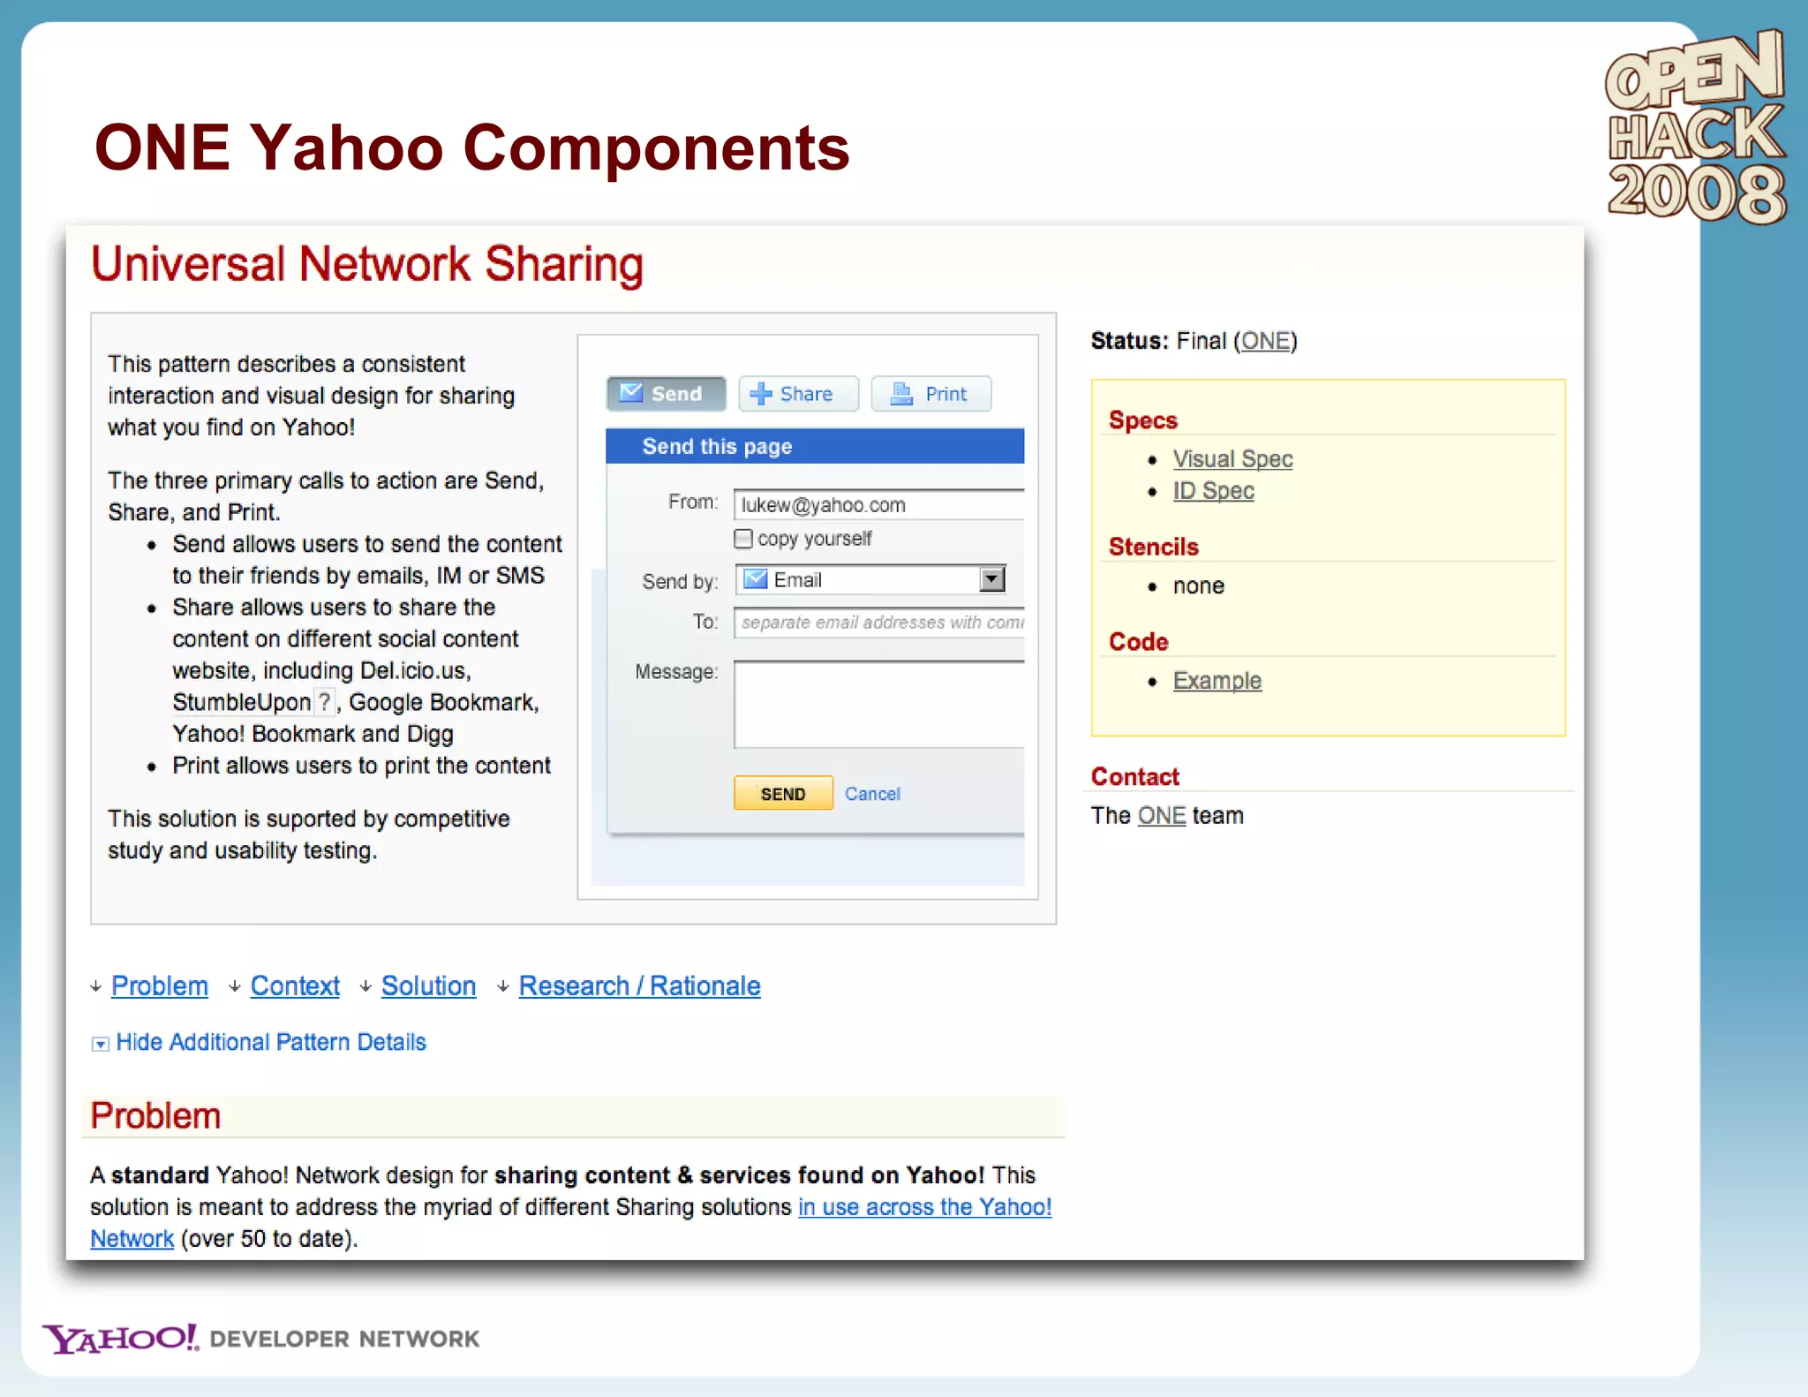The image size is (1808, 1397).
Task: Jump to Research / Rationale anchor link
Action: pyautogui.click(x=639, y=985)
